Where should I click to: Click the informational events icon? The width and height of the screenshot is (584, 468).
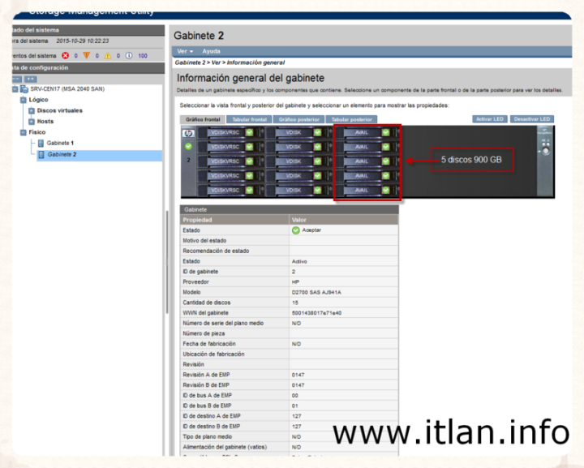coord(129,56)
